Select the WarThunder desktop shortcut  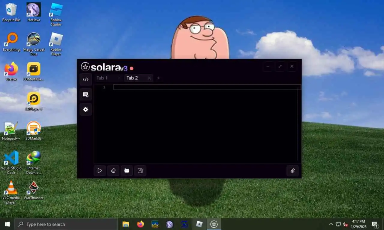coord(34,190)
